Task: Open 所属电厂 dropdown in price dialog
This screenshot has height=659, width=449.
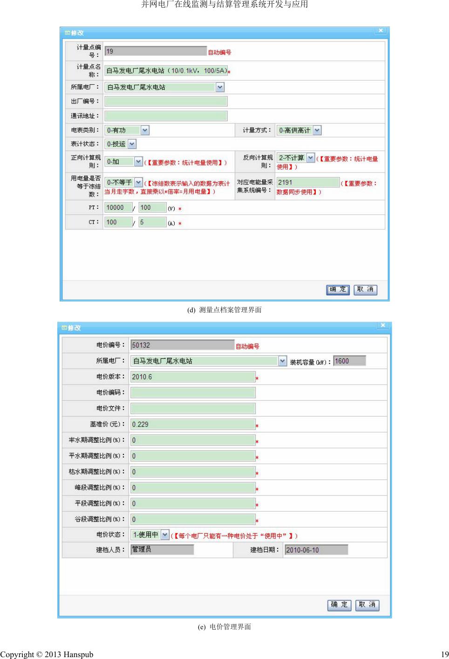Action: point(282,361)
